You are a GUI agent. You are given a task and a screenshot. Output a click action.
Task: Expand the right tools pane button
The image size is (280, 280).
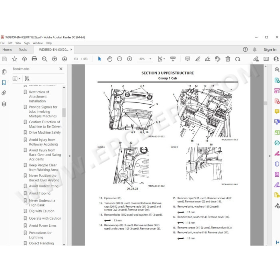click(277, 242)
